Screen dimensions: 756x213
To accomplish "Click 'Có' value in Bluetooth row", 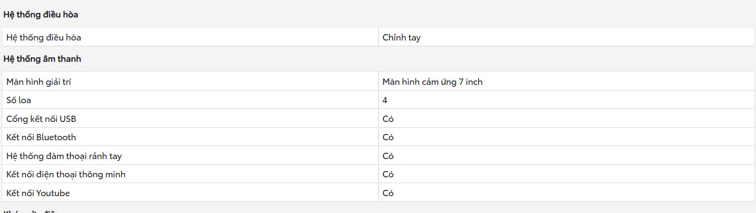I will (388, 137).
